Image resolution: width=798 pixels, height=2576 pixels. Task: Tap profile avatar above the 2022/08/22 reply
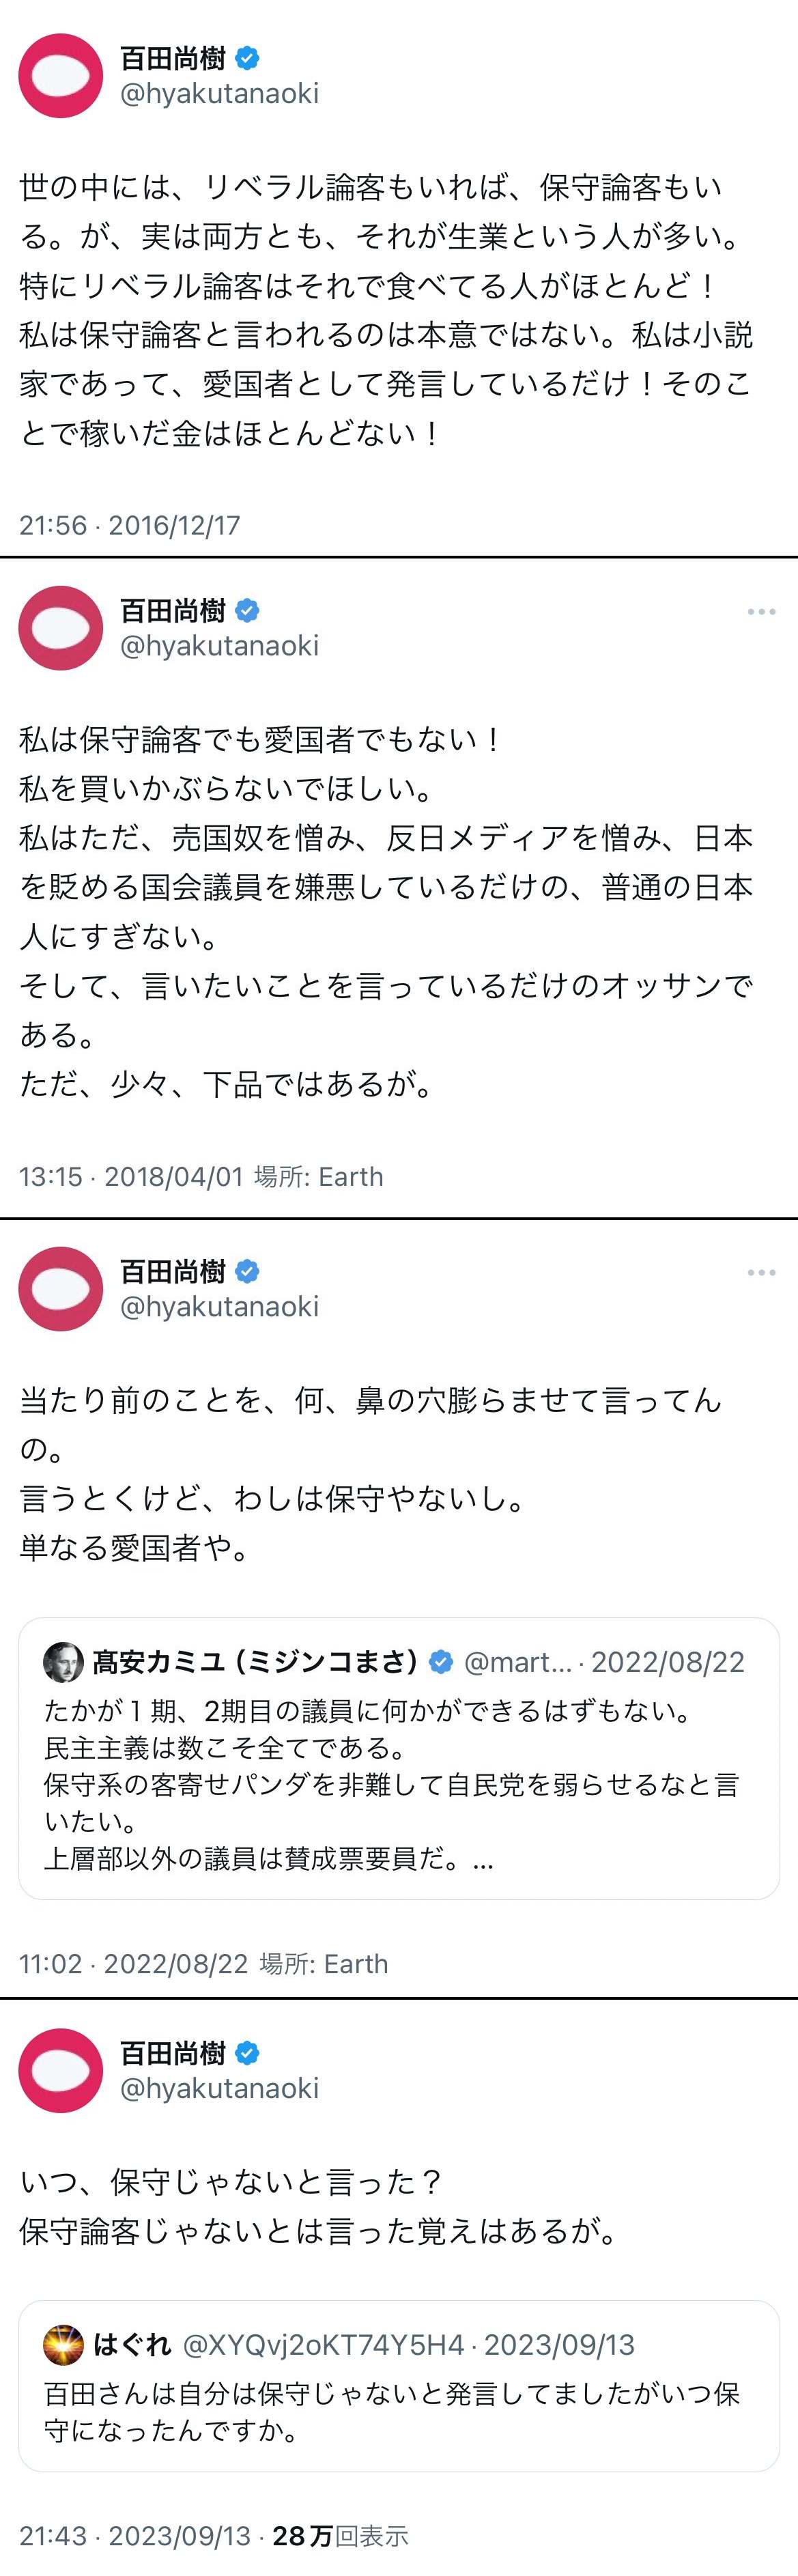[61, 1289]
